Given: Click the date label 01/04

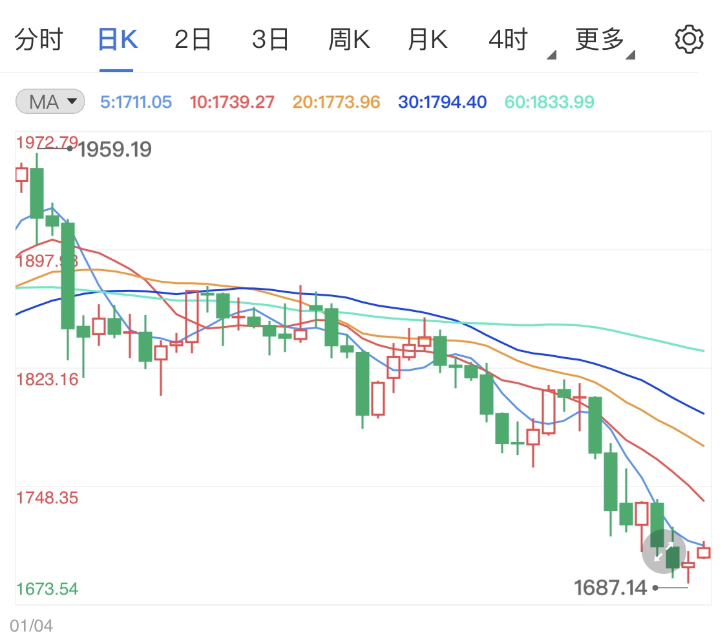Looking at the screenshot, I should click(x=31, y=625).
